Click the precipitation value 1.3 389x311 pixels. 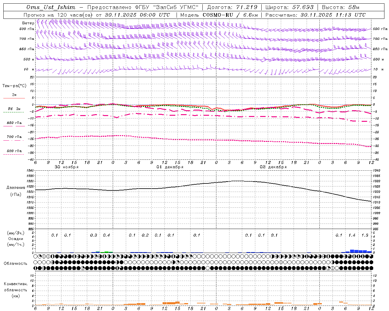click(x=365, y=235)
